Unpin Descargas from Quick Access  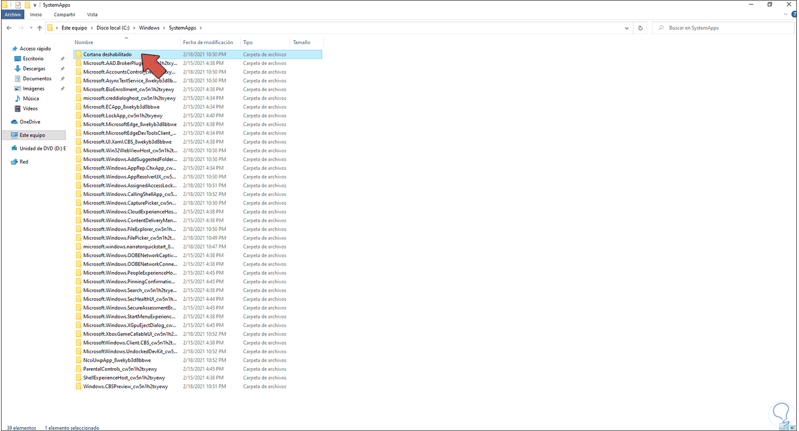point(62,68)
